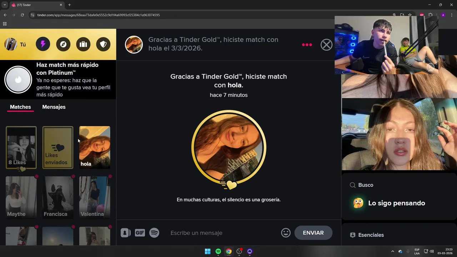The height and width of the screenshot is (257, 457).
Task: Open the purple lightning Boost icon
Action: tap(43, 44)
